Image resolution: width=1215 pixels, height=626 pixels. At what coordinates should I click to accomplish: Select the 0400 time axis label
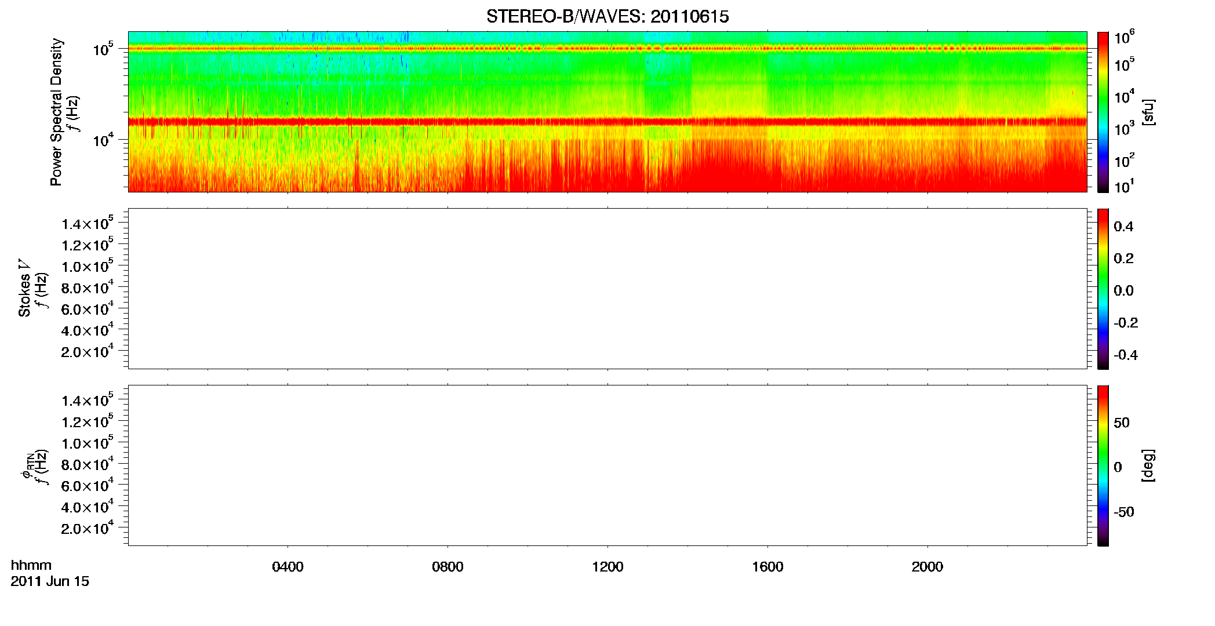point(288,567)
